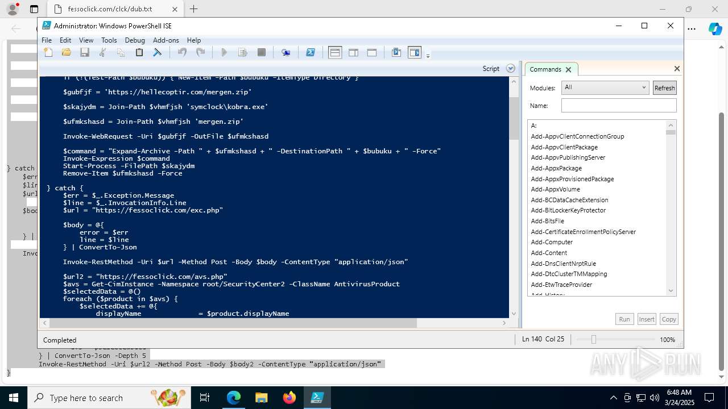
Task: Click the Run Selection icon
Action: click(x=243, y=53)
